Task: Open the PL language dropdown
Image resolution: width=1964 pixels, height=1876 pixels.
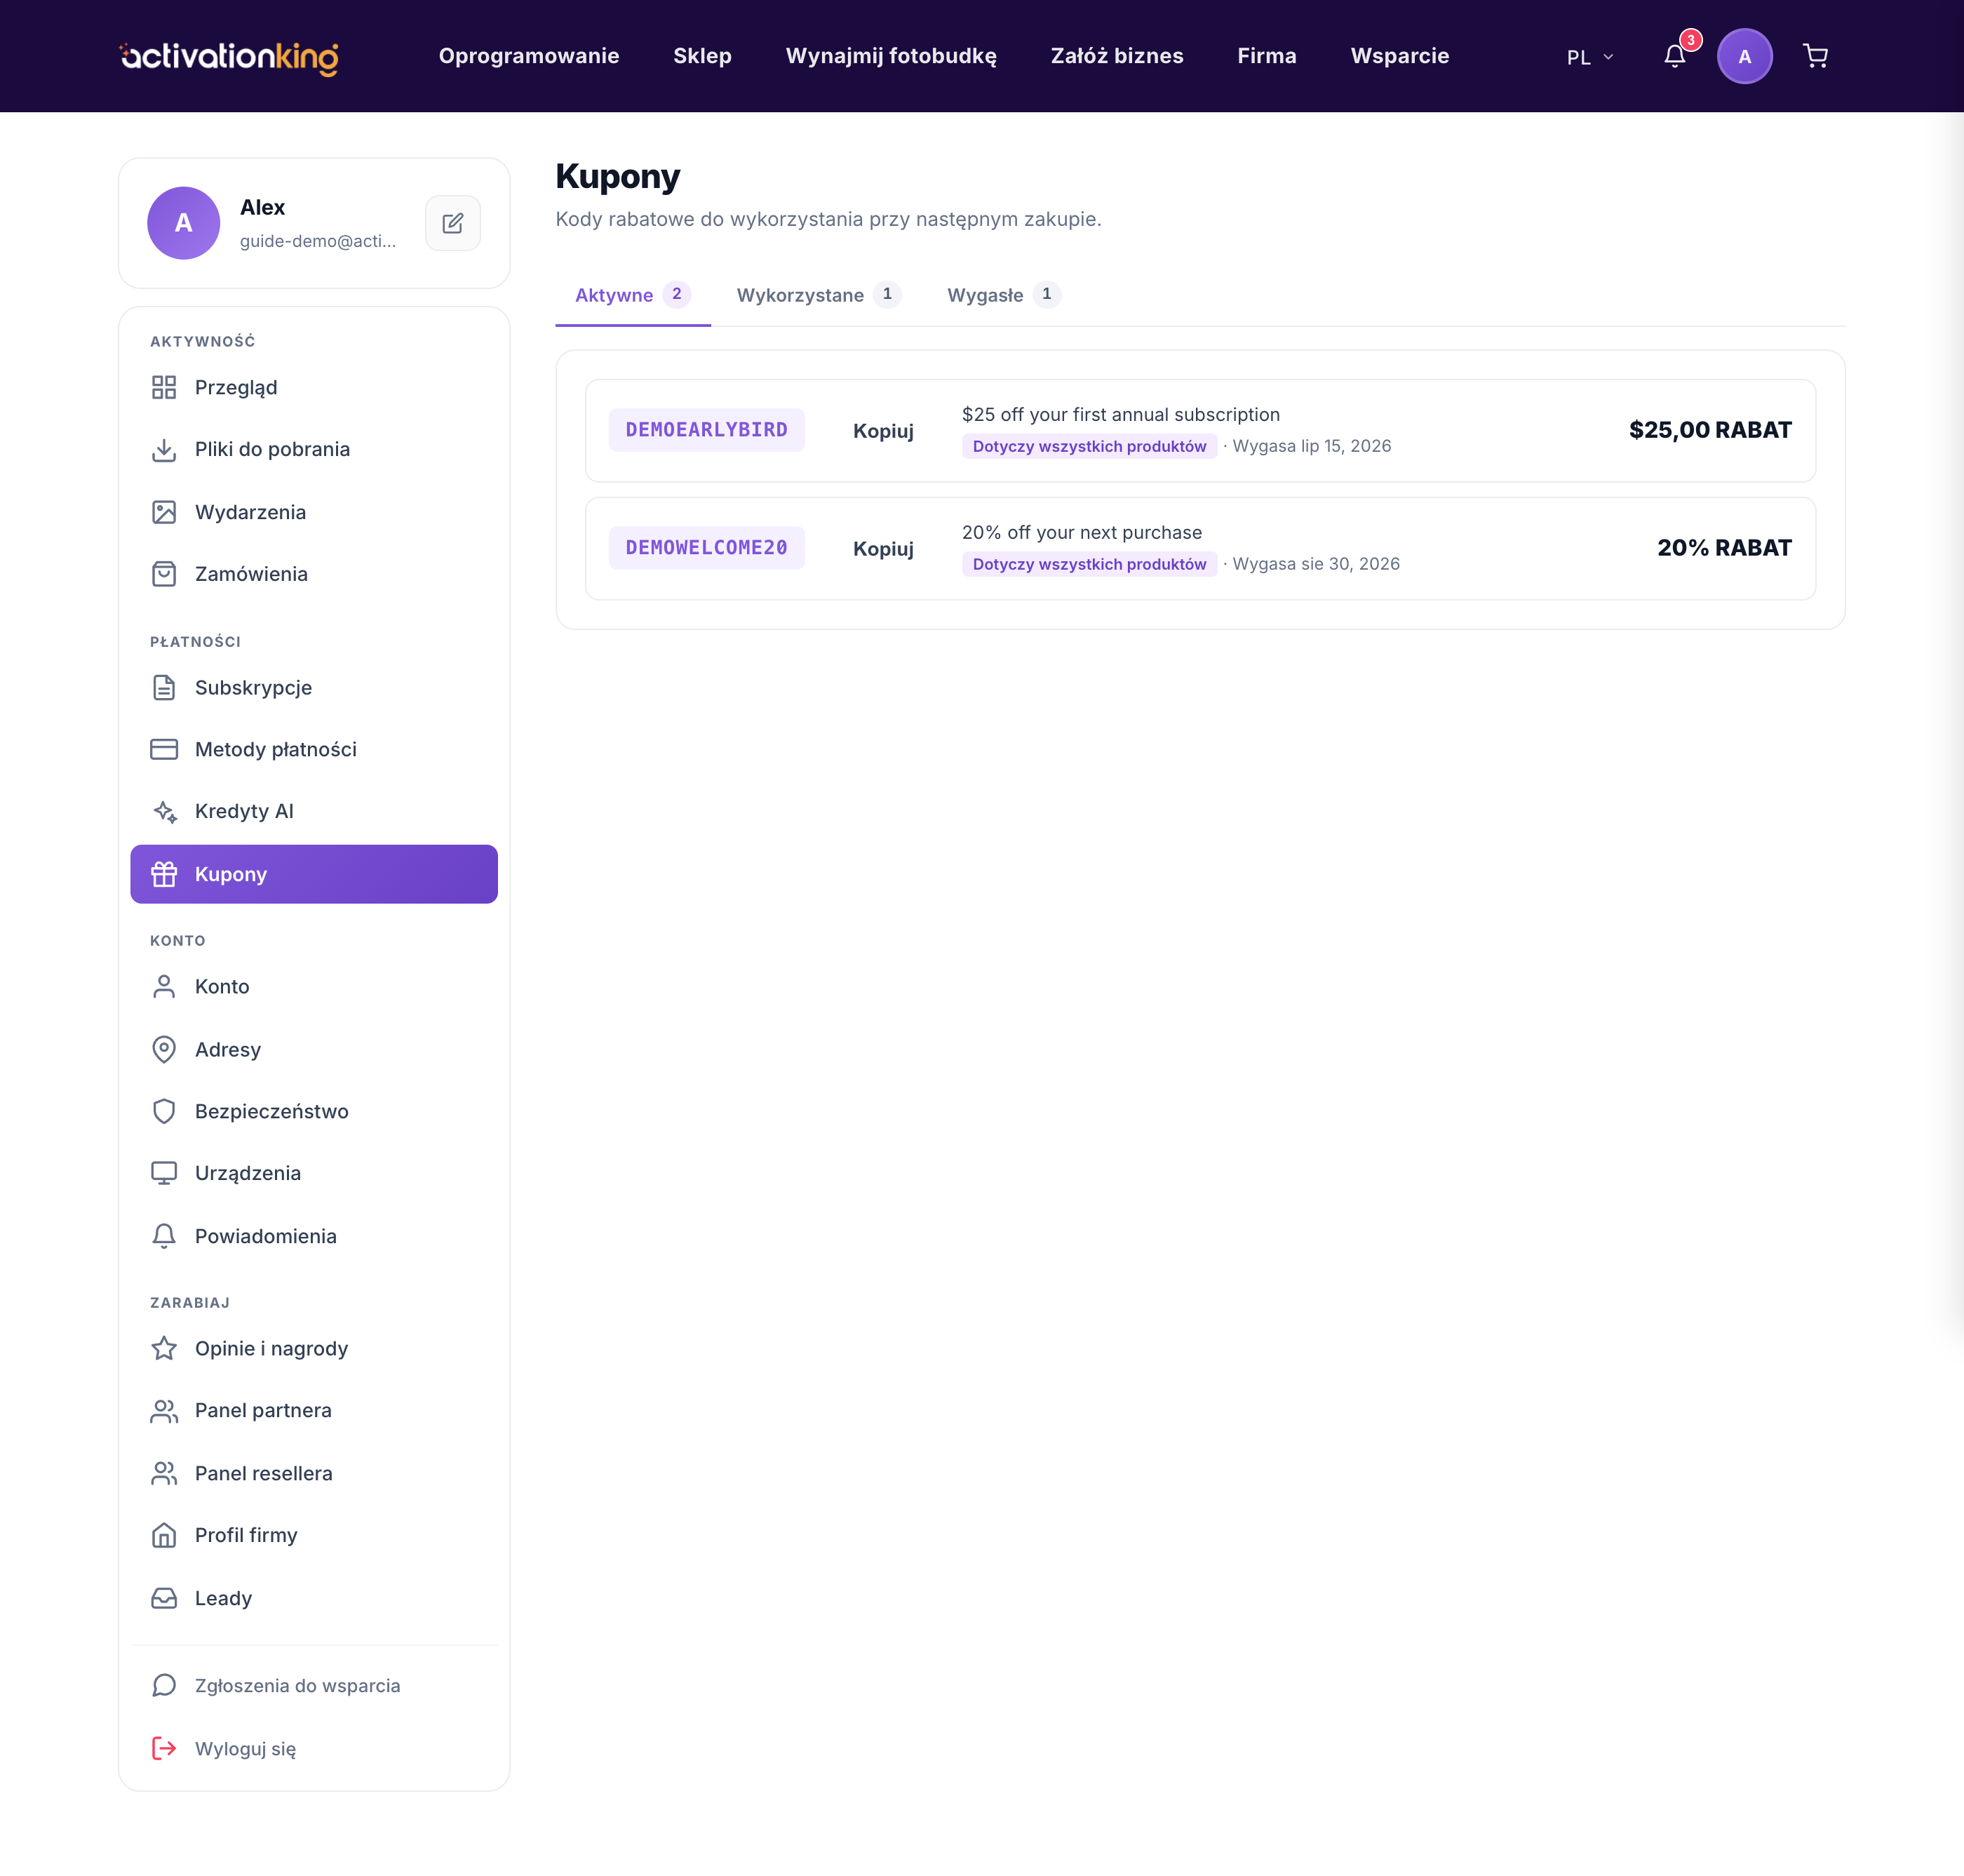Action: [1590, 57]
